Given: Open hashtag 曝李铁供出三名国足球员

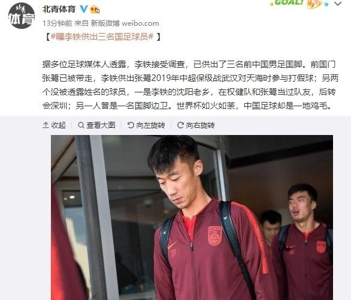Looking at the screenshot, I should 102,37.
